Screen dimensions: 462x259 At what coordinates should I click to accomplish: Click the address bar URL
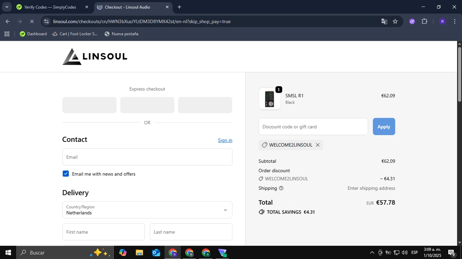[142, 22]
